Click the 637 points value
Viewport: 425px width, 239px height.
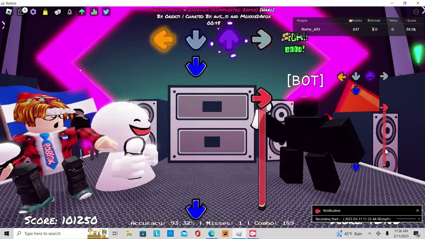pos(356,29)
